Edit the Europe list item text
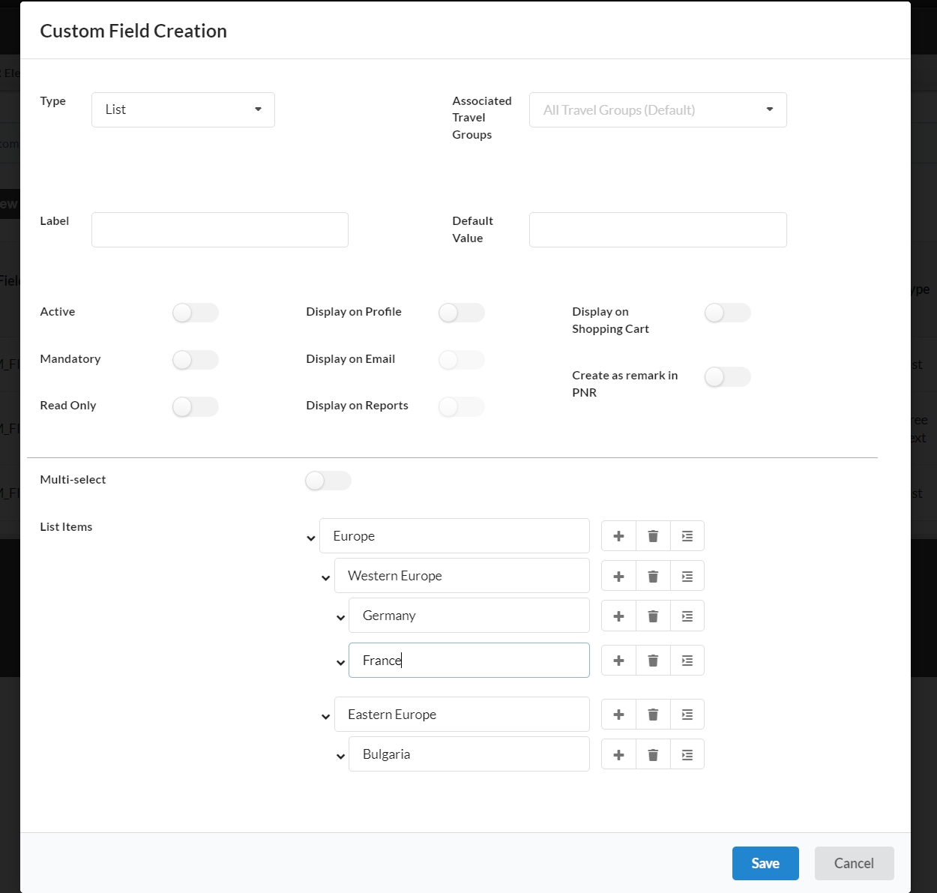937x893 pixels. tap(454, 536)
